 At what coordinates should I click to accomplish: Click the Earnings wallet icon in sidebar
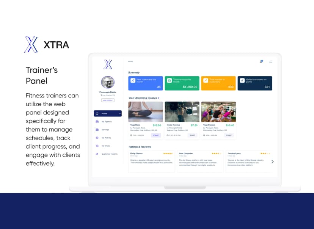click(97, 130)
